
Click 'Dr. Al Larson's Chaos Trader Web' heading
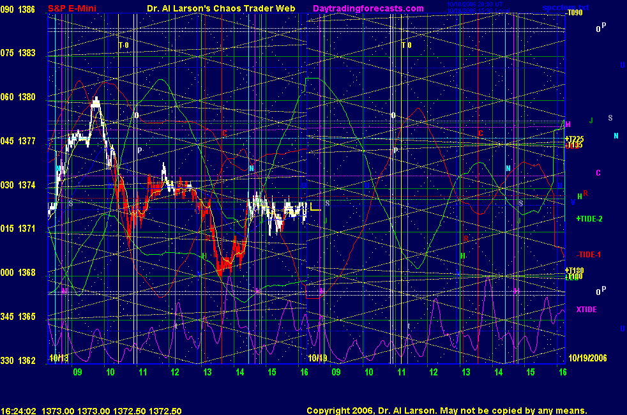click(221, 8)
